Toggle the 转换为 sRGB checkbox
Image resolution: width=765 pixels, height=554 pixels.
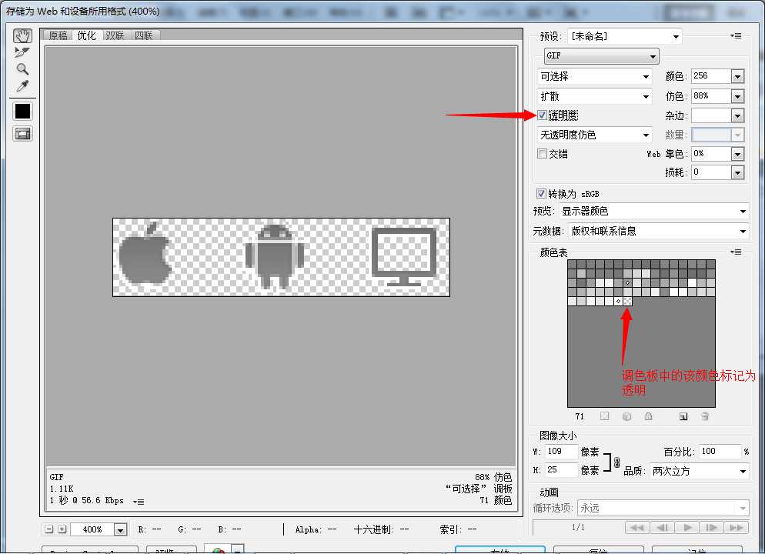541,194
